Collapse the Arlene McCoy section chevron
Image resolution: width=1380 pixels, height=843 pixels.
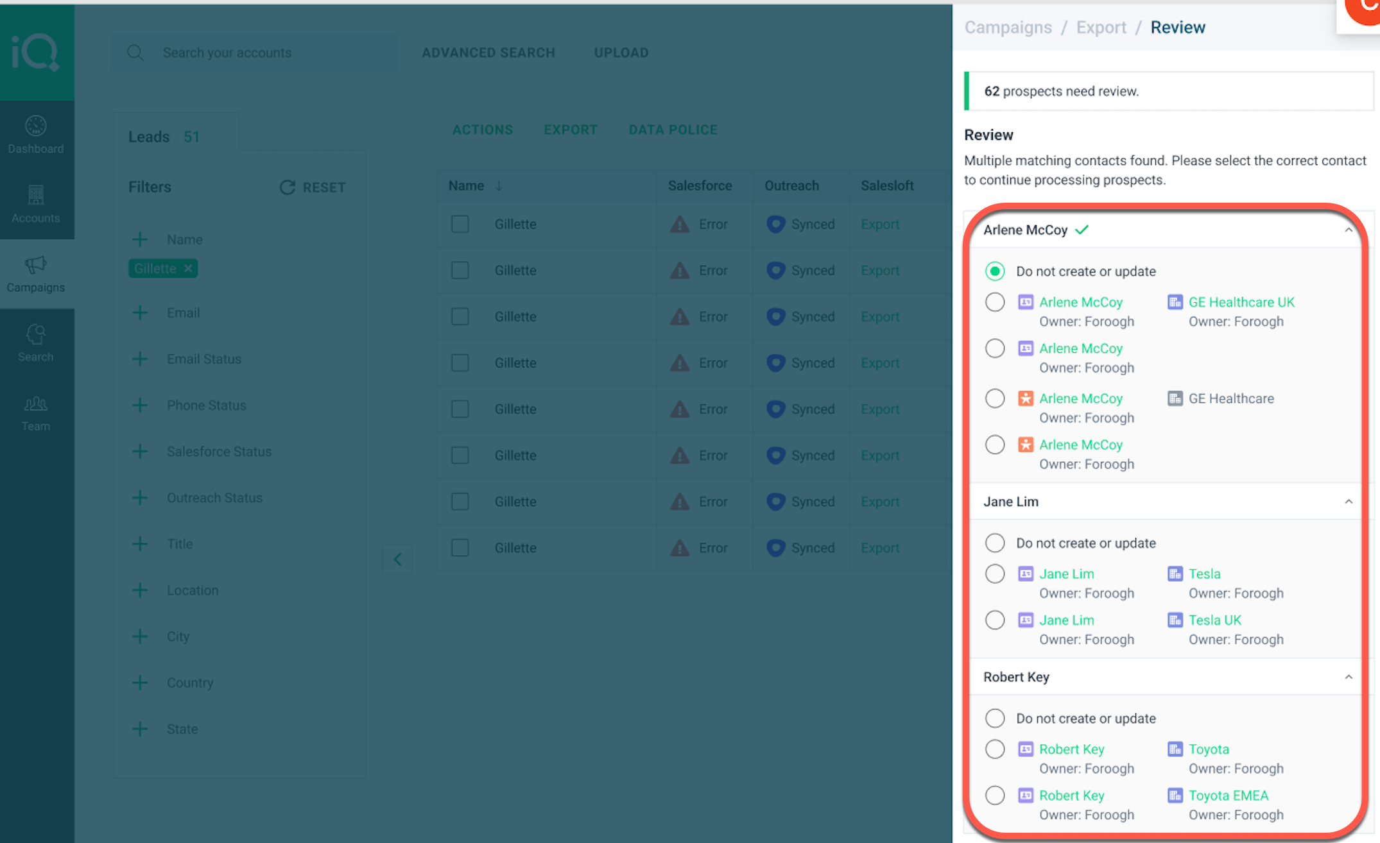[x=1349, y=230]
